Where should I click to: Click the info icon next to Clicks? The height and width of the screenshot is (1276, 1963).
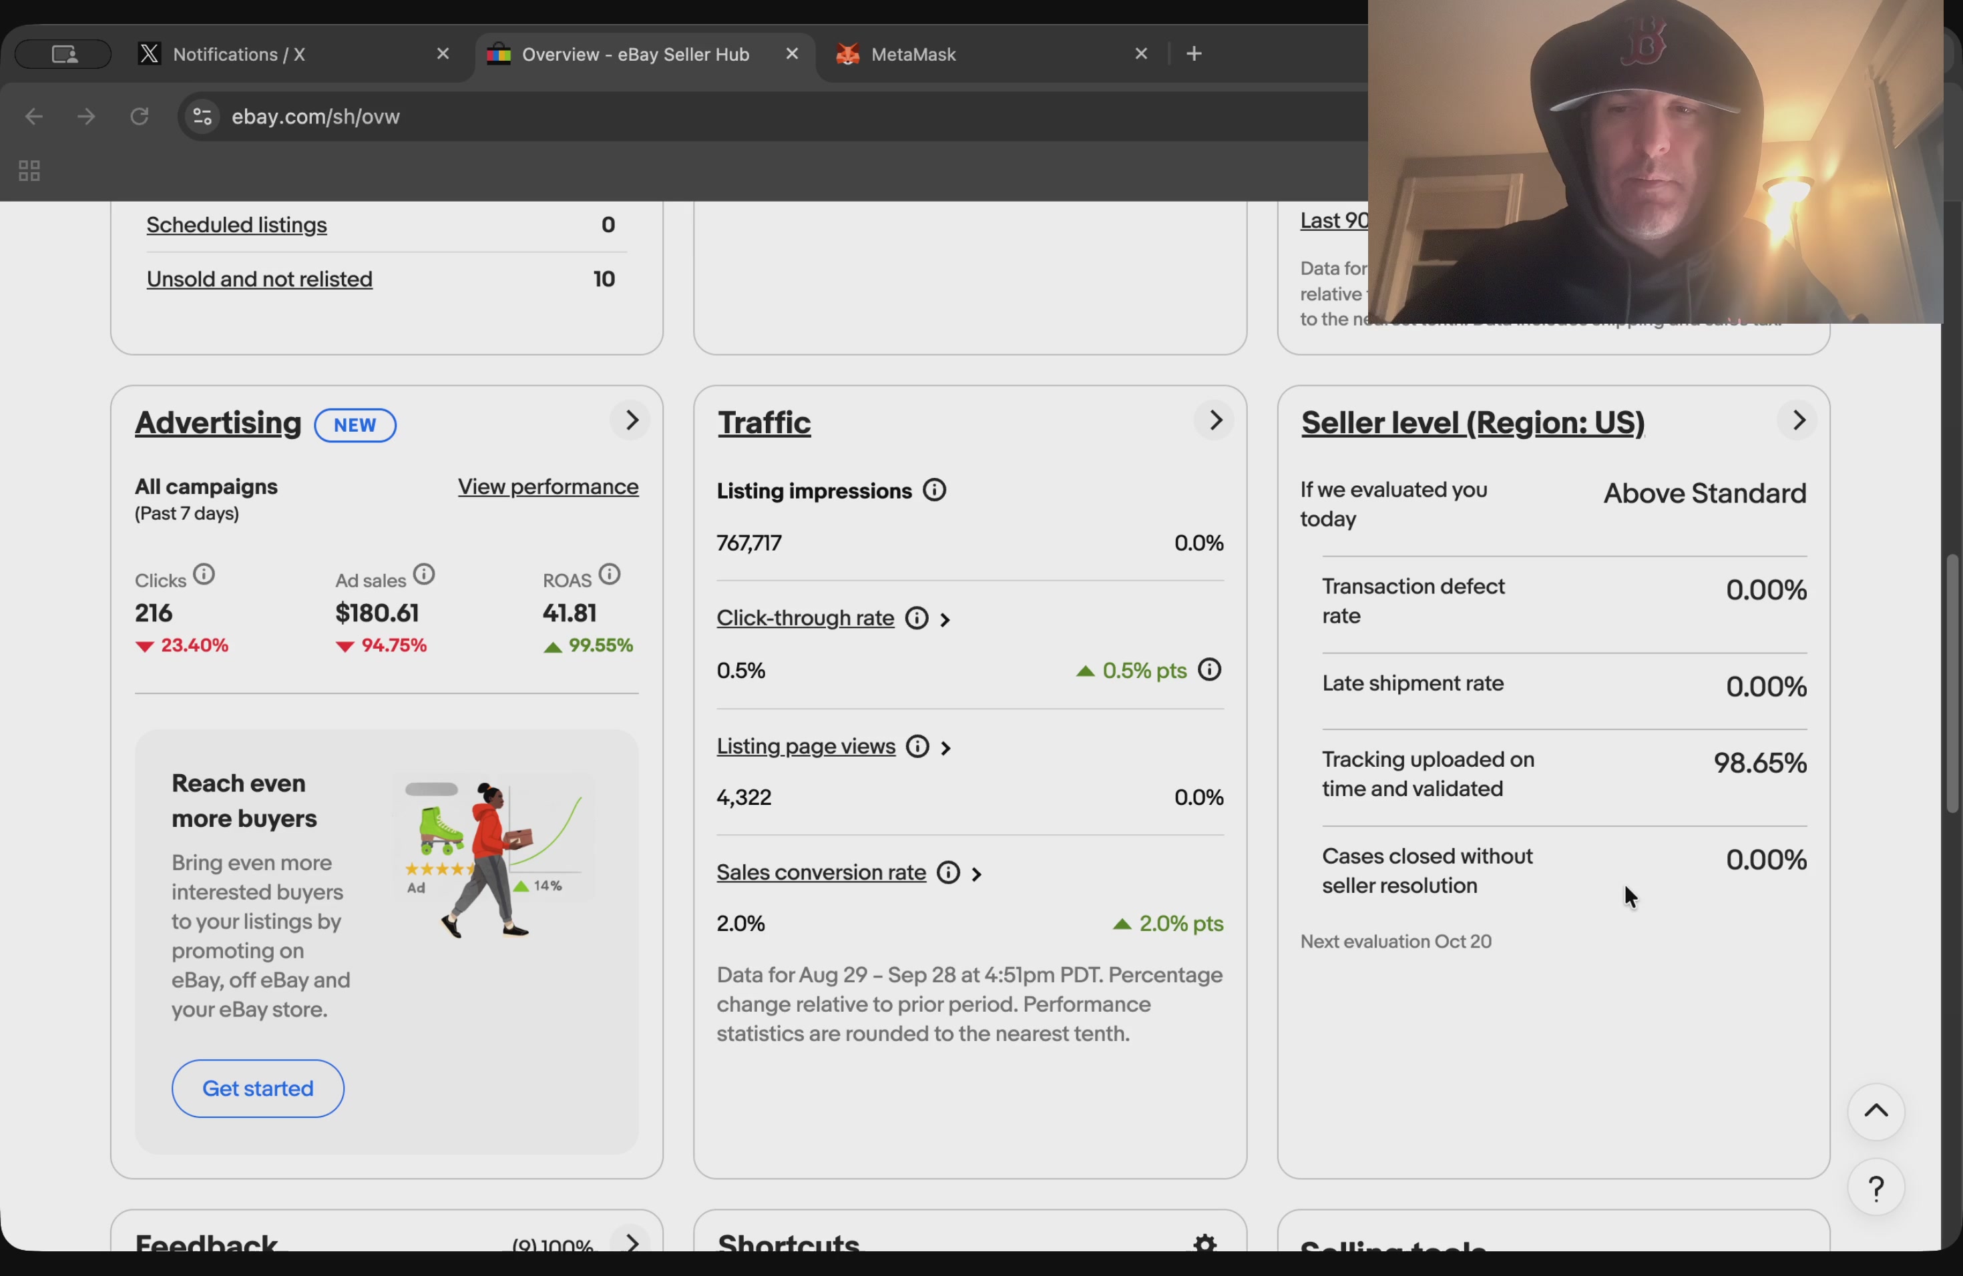204,575
